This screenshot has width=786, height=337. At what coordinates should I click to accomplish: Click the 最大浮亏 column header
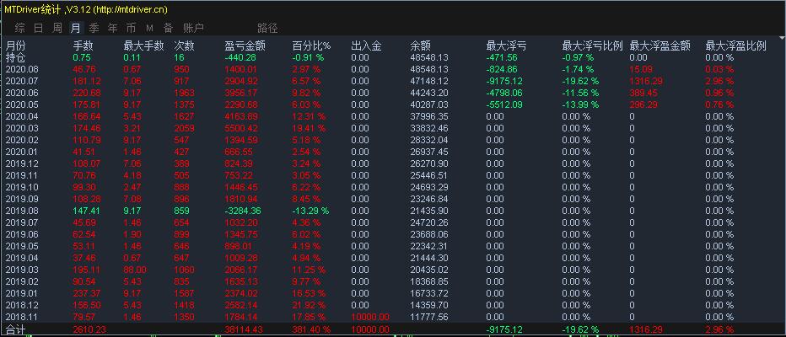point(506,46)
